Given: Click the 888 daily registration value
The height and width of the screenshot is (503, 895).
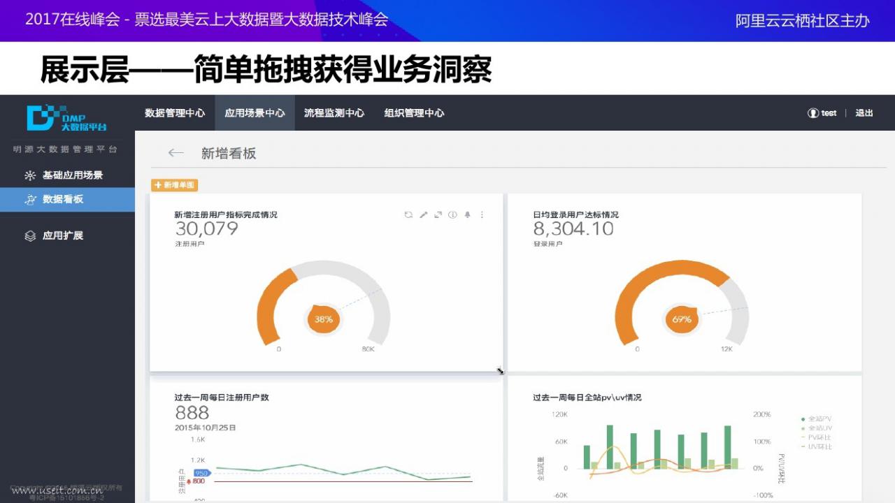Looking at the screenshot, I should [x=192, y=412].
